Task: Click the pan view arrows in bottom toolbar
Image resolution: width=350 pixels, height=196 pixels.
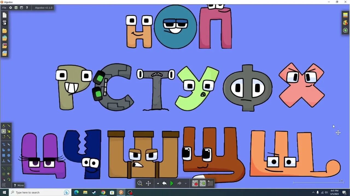Action: (x=148, y=183)
